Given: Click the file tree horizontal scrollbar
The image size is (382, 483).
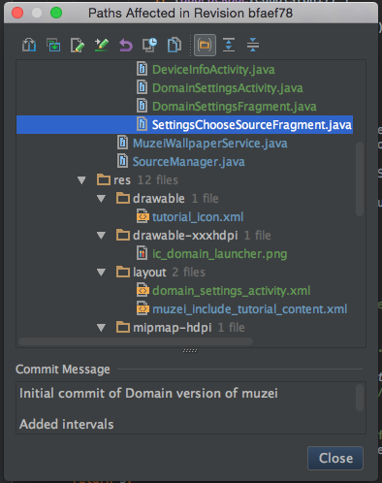Looking at the screenshot, I should 136,341.
